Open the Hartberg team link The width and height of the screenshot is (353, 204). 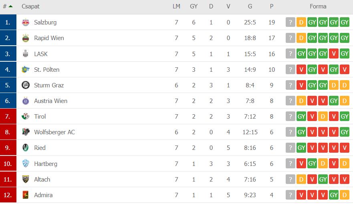[46, 164]
